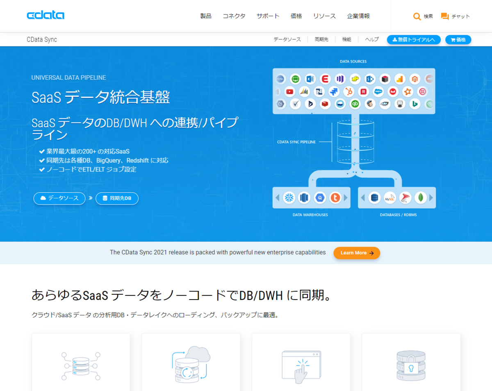Click the データソース hero button
Viewport: 492px width, 391px height.
pos(59,198)
